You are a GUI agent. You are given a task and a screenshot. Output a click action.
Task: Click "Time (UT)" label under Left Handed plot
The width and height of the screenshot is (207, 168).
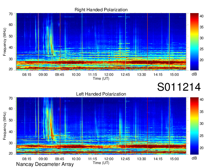click(101, 163)
